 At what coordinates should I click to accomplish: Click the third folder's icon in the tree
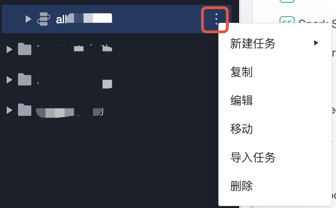25,110
